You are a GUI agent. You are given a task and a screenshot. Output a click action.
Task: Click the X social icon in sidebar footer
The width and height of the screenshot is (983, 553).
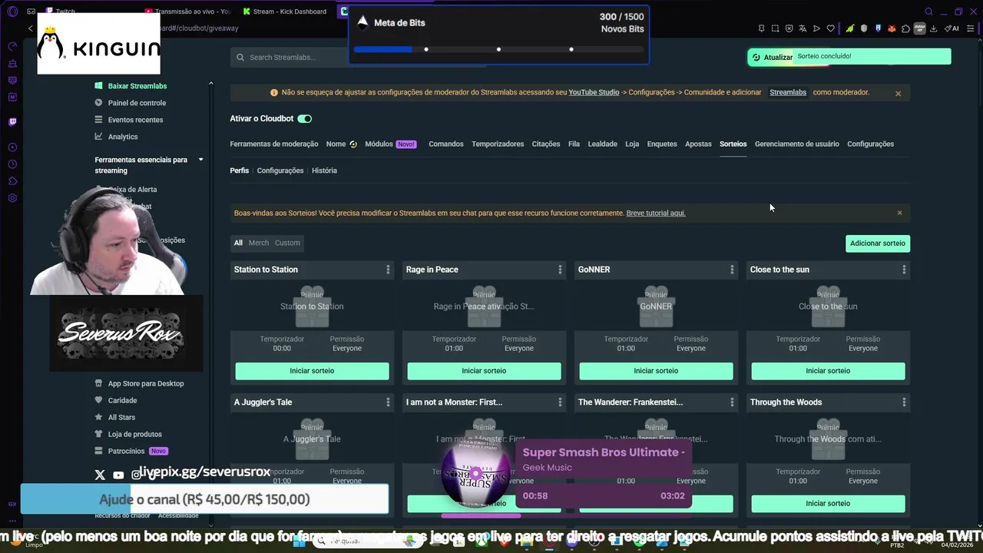click(x=100, y=475)
